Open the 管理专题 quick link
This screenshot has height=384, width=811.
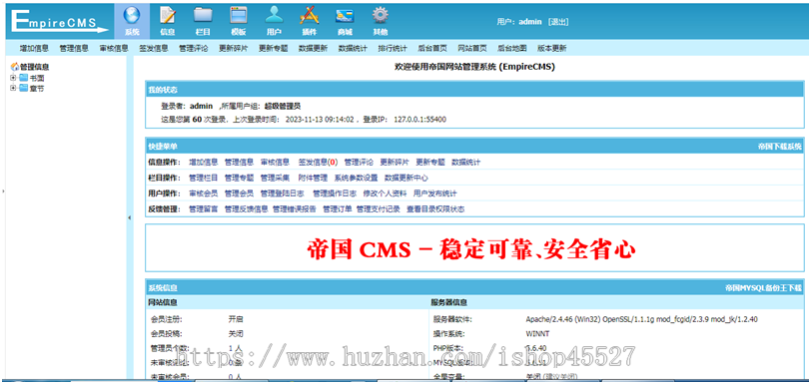[x=239, y=178]
